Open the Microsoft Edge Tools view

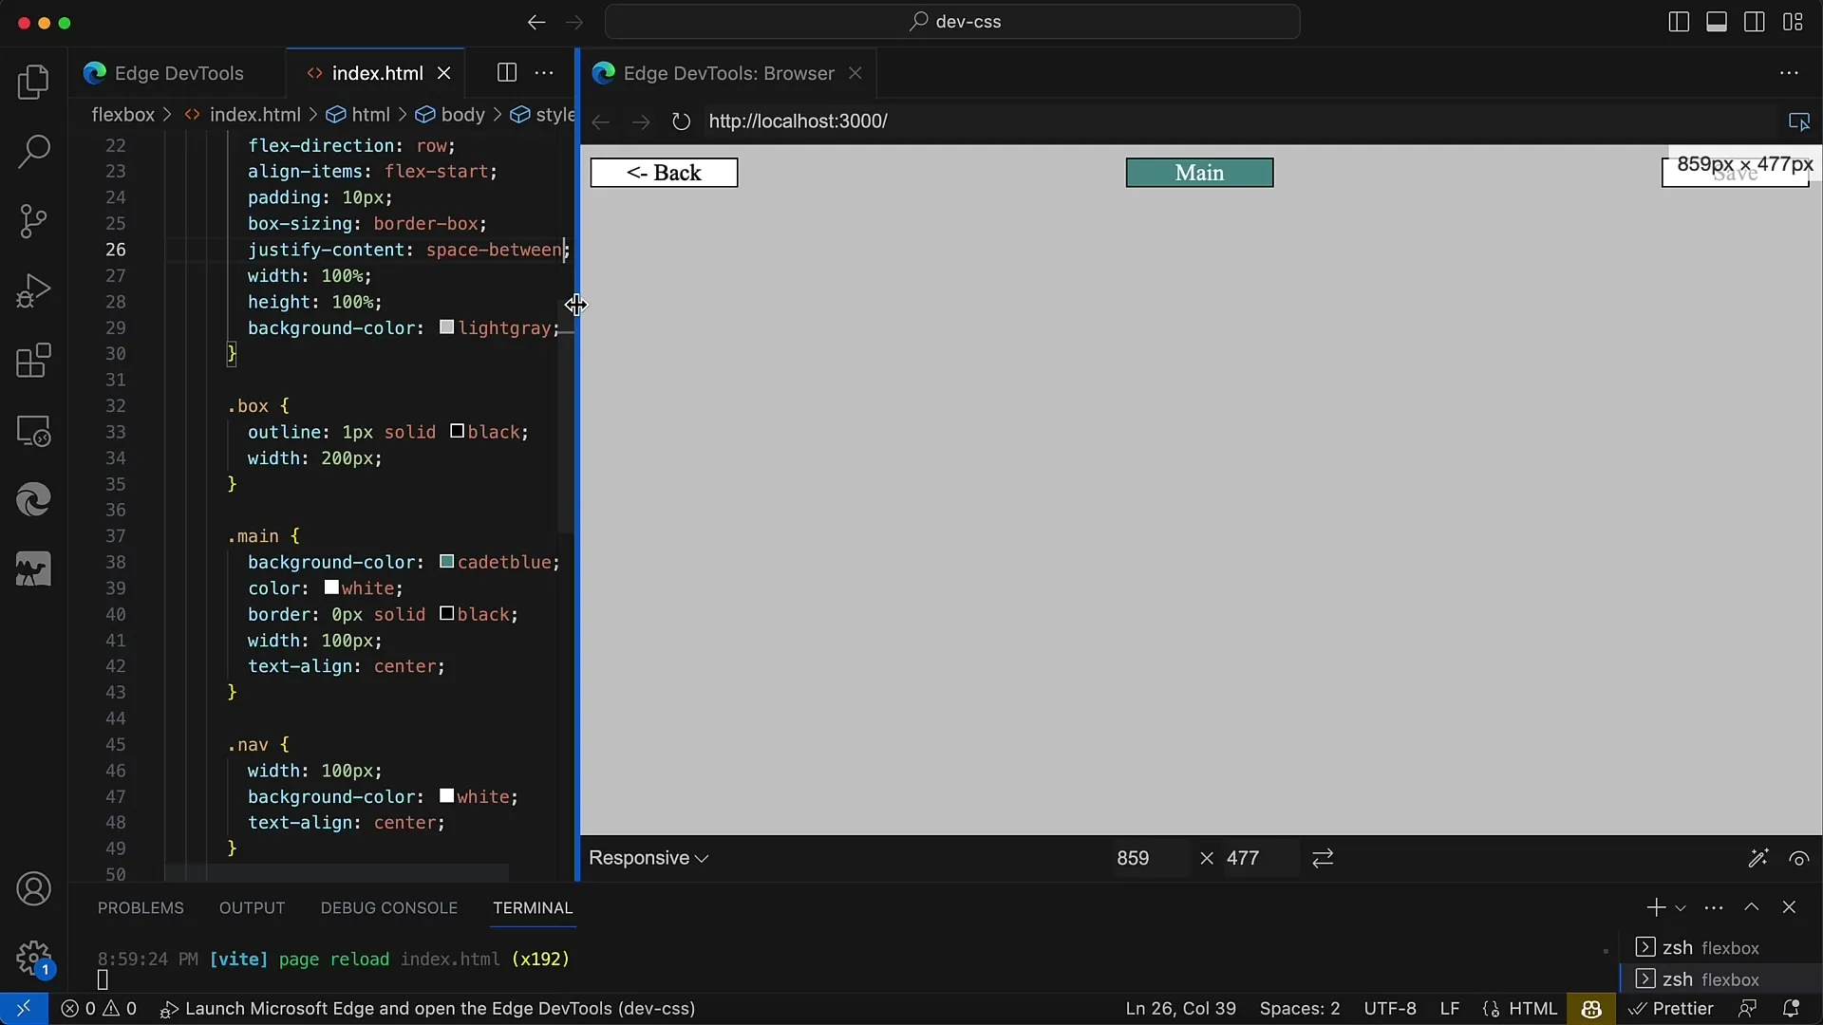tap(34, 499)
